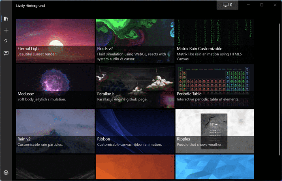The image size is (282, 181).
Task: Click the orange polygon wallpaper tile
Action: [135, 166]
